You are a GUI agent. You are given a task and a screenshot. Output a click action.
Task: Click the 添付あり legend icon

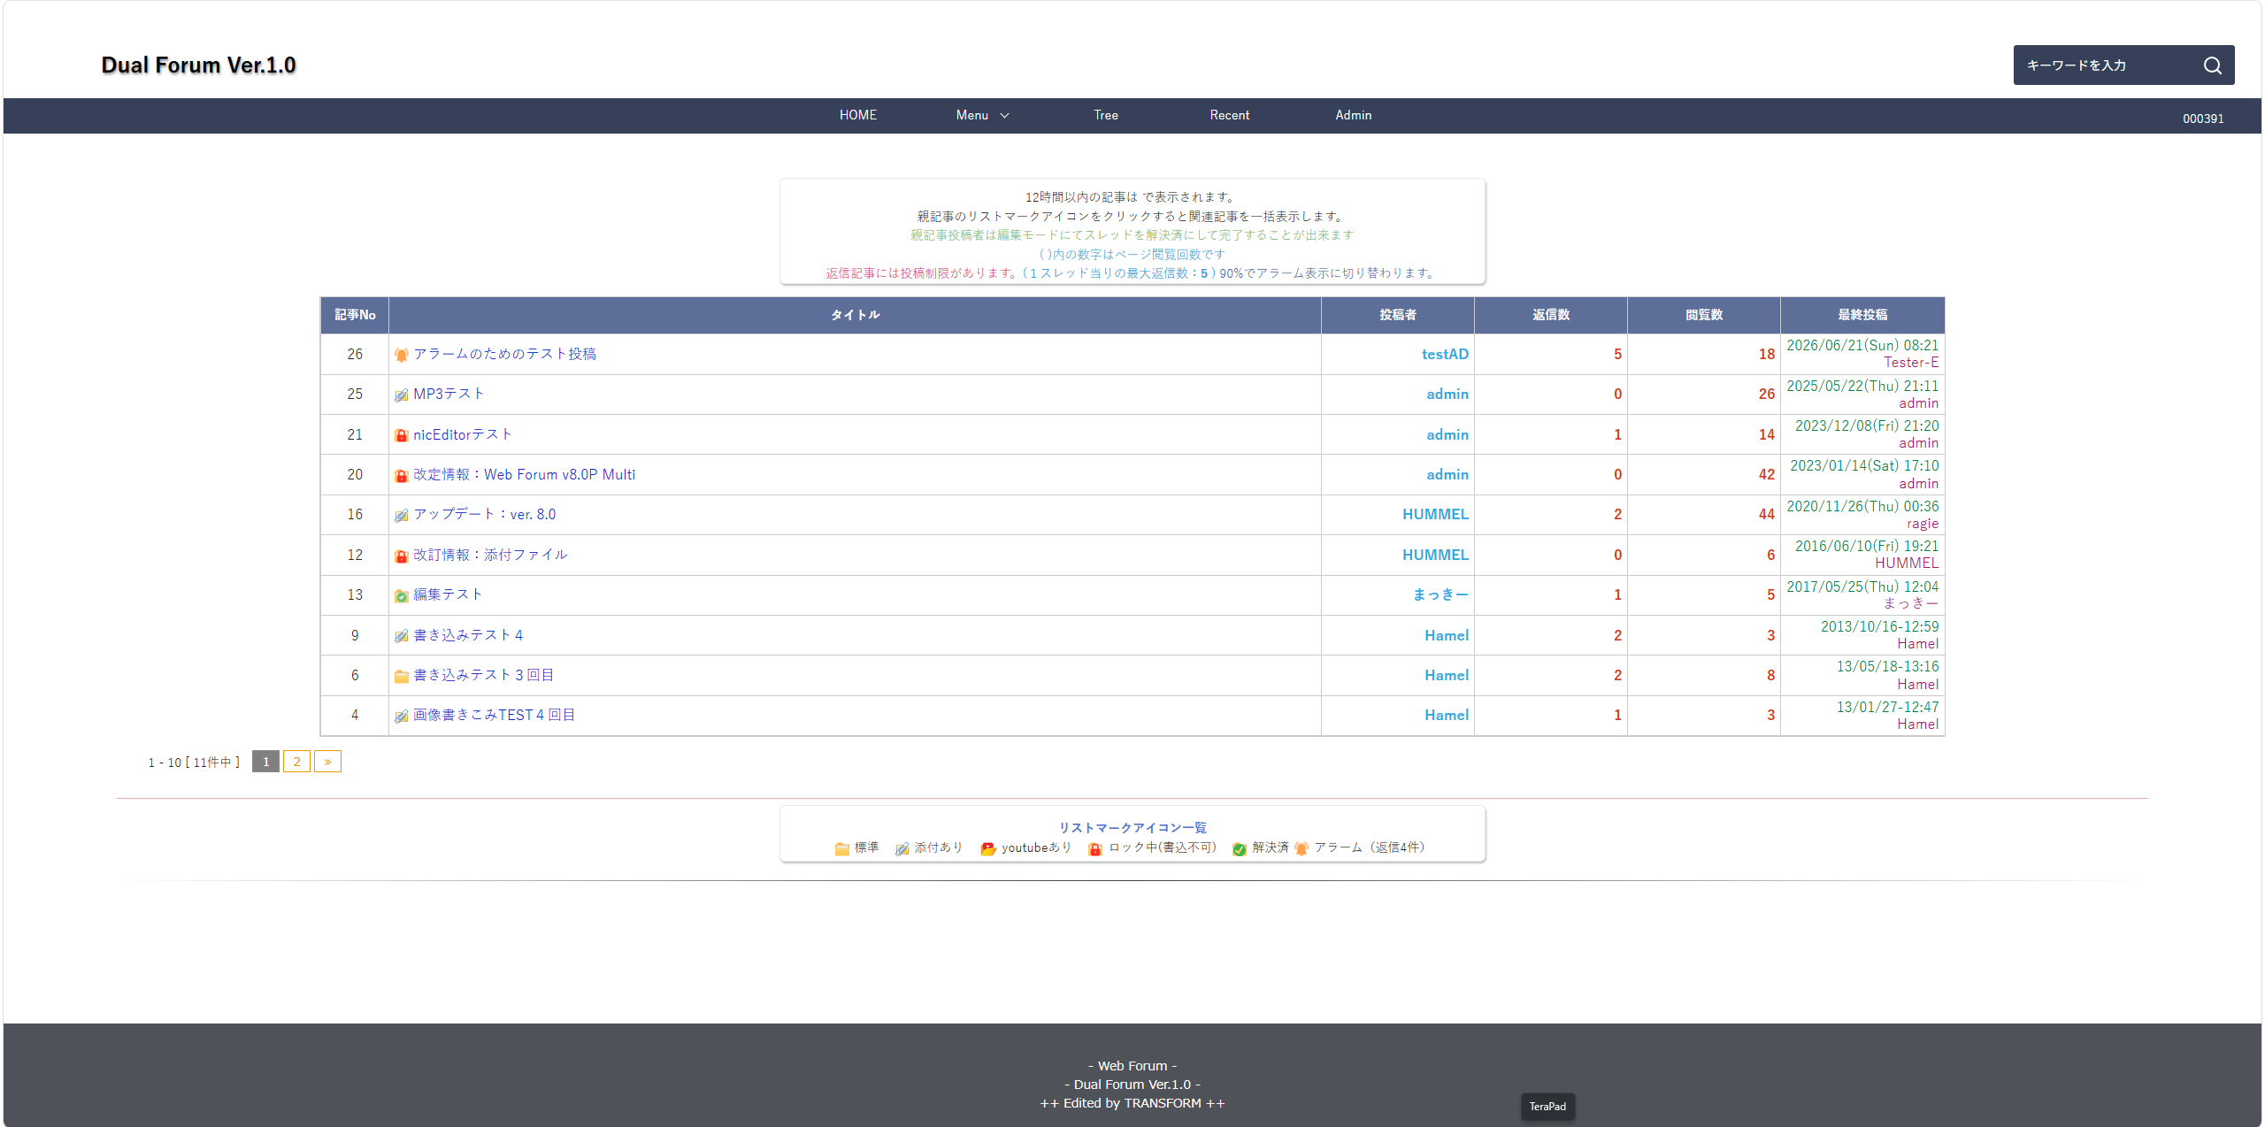(902, 848)
